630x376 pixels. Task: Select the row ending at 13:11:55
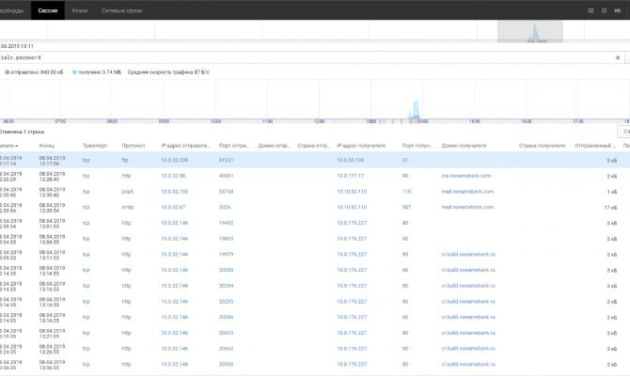pyautogui.click(x=315, y=255)
